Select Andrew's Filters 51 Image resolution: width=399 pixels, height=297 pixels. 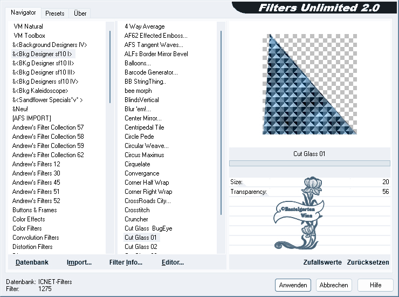36,192
